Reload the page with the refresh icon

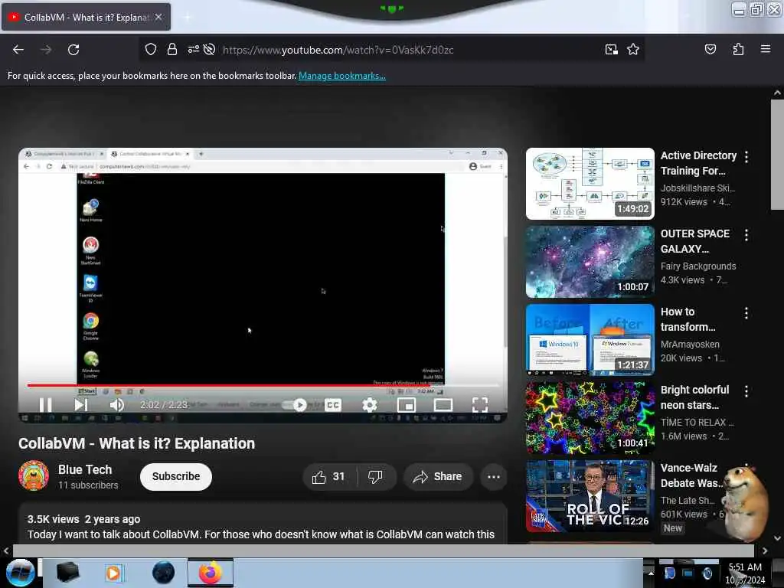tap(73, 50)
